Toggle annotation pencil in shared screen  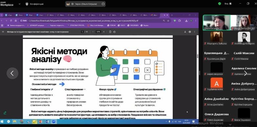tap(5, 113)
